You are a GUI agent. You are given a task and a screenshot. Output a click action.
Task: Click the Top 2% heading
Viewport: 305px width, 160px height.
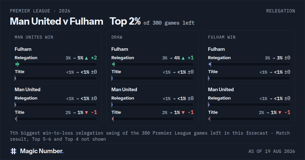pos(125,21)
